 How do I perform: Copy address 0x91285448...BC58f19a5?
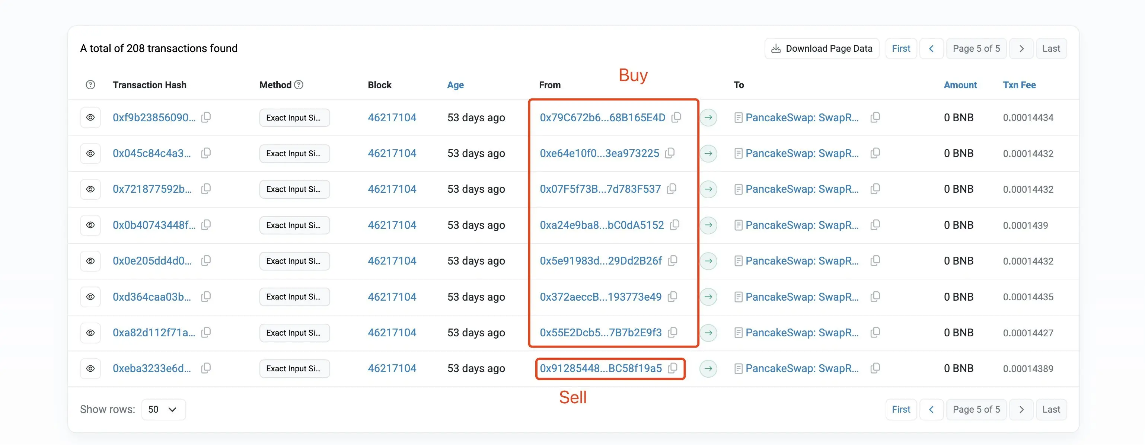pos(673,368)
